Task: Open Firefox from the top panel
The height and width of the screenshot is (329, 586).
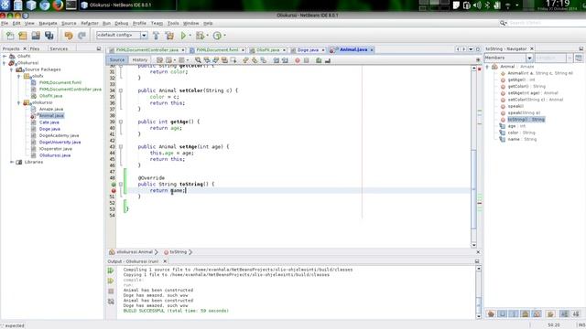Action: coord(58,5)
